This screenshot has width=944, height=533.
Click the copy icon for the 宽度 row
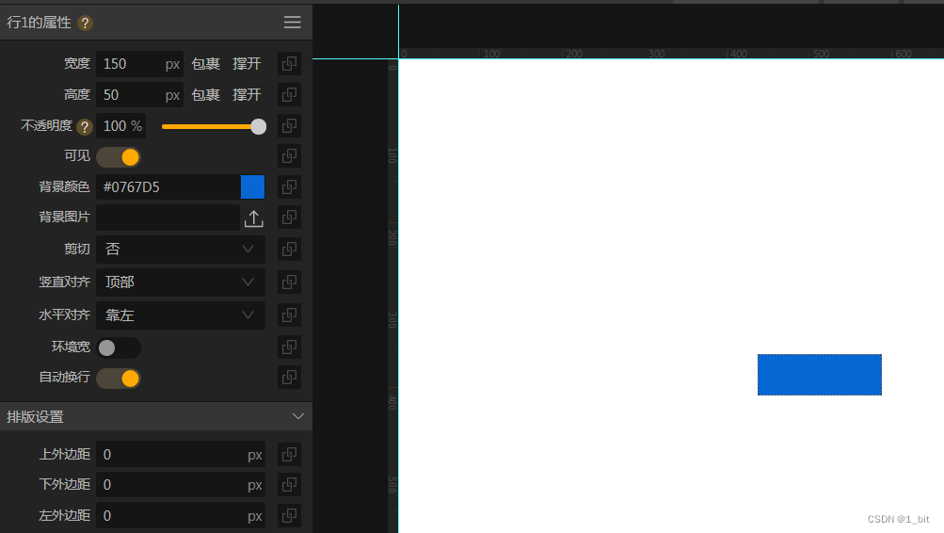pos(289,63)
